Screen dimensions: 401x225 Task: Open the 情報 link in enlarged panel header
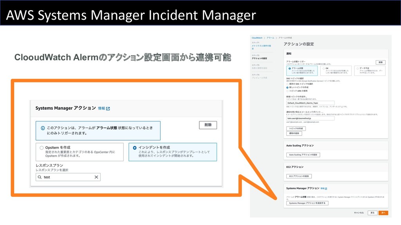(x=101, y=109)
